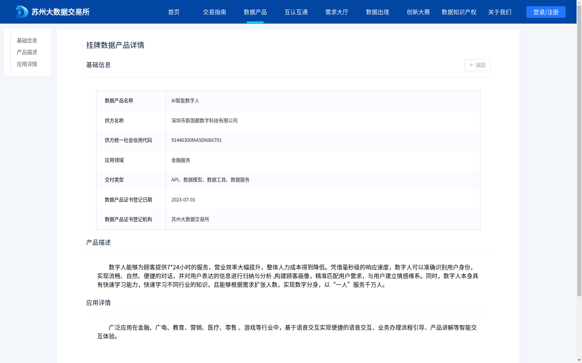Click the 供方名称 label cell
This screenshot has width=582, height=363.
tap(131, 121)
